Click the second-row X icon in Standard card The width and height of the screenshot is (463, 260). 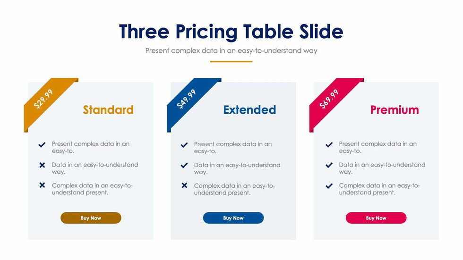click(42, 165)
